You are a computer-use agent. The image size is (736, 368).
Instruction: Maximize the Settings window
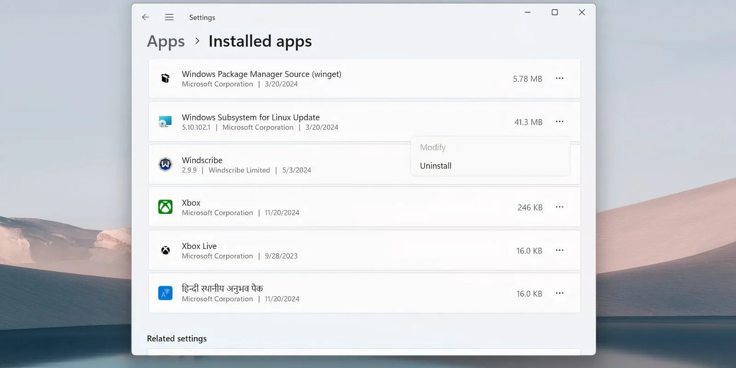pyautogui.click(x=555, y=12)
